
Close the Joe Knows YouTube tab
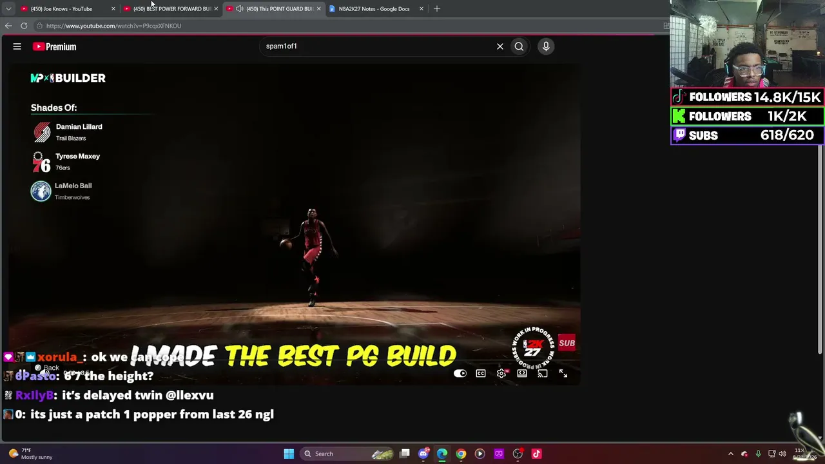tap(113, 8)
